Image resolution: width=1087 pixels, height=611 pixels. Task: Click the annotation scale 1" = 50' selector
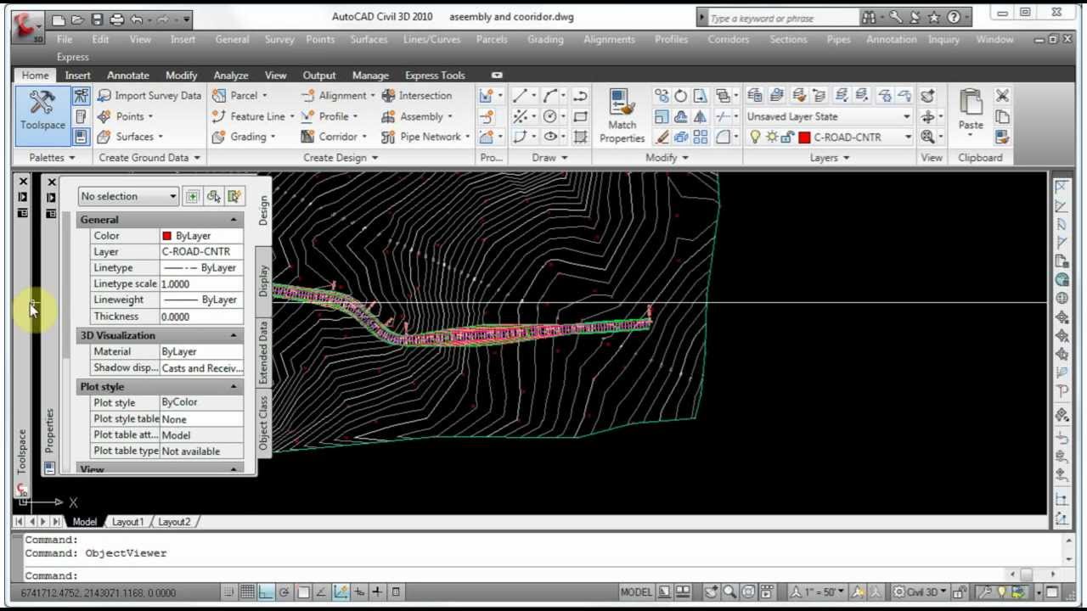pyautogui.click(x=819, y=592)
